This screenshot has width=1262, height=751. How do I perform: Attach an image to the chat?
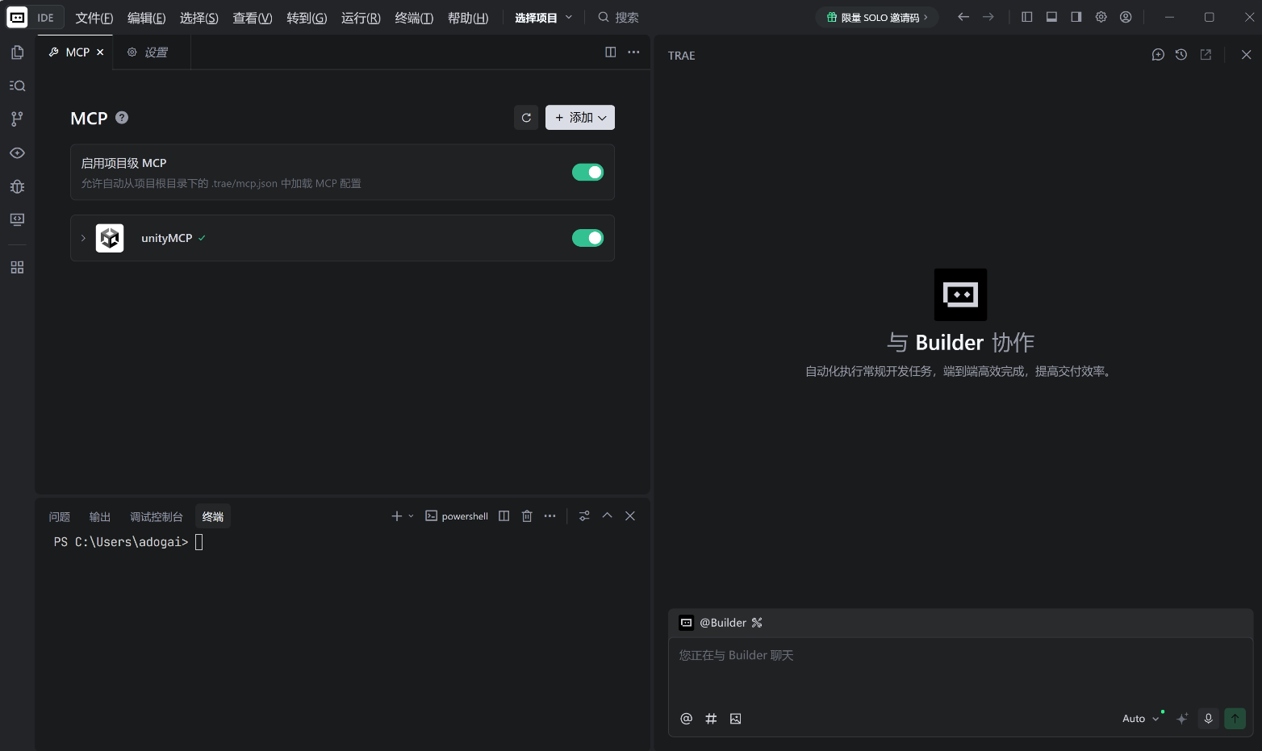[735, 719]
